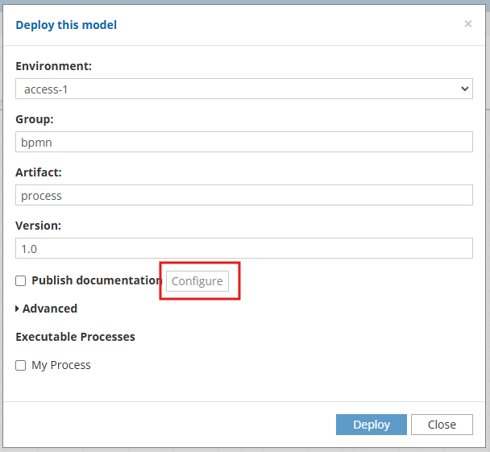
Task: Click into the Artifact field containing process
Action: click(x=244, y=195)
